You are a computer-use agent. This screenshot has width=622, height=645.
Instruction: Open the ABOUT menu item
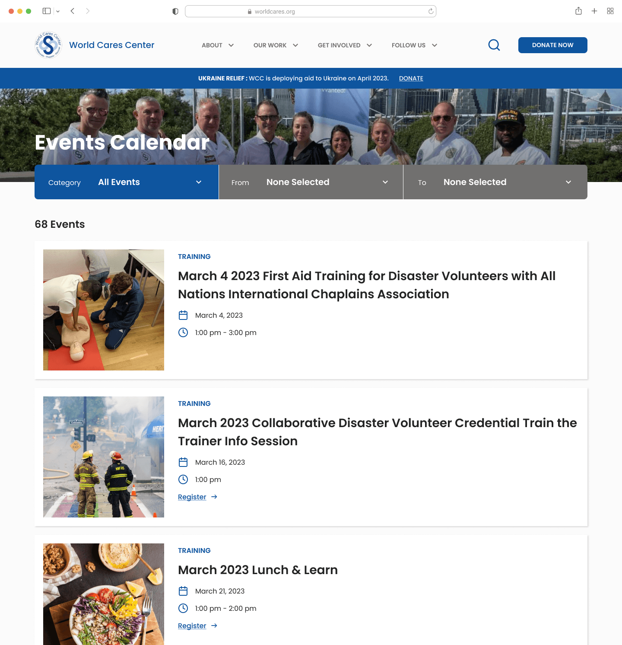pos(212,45)
